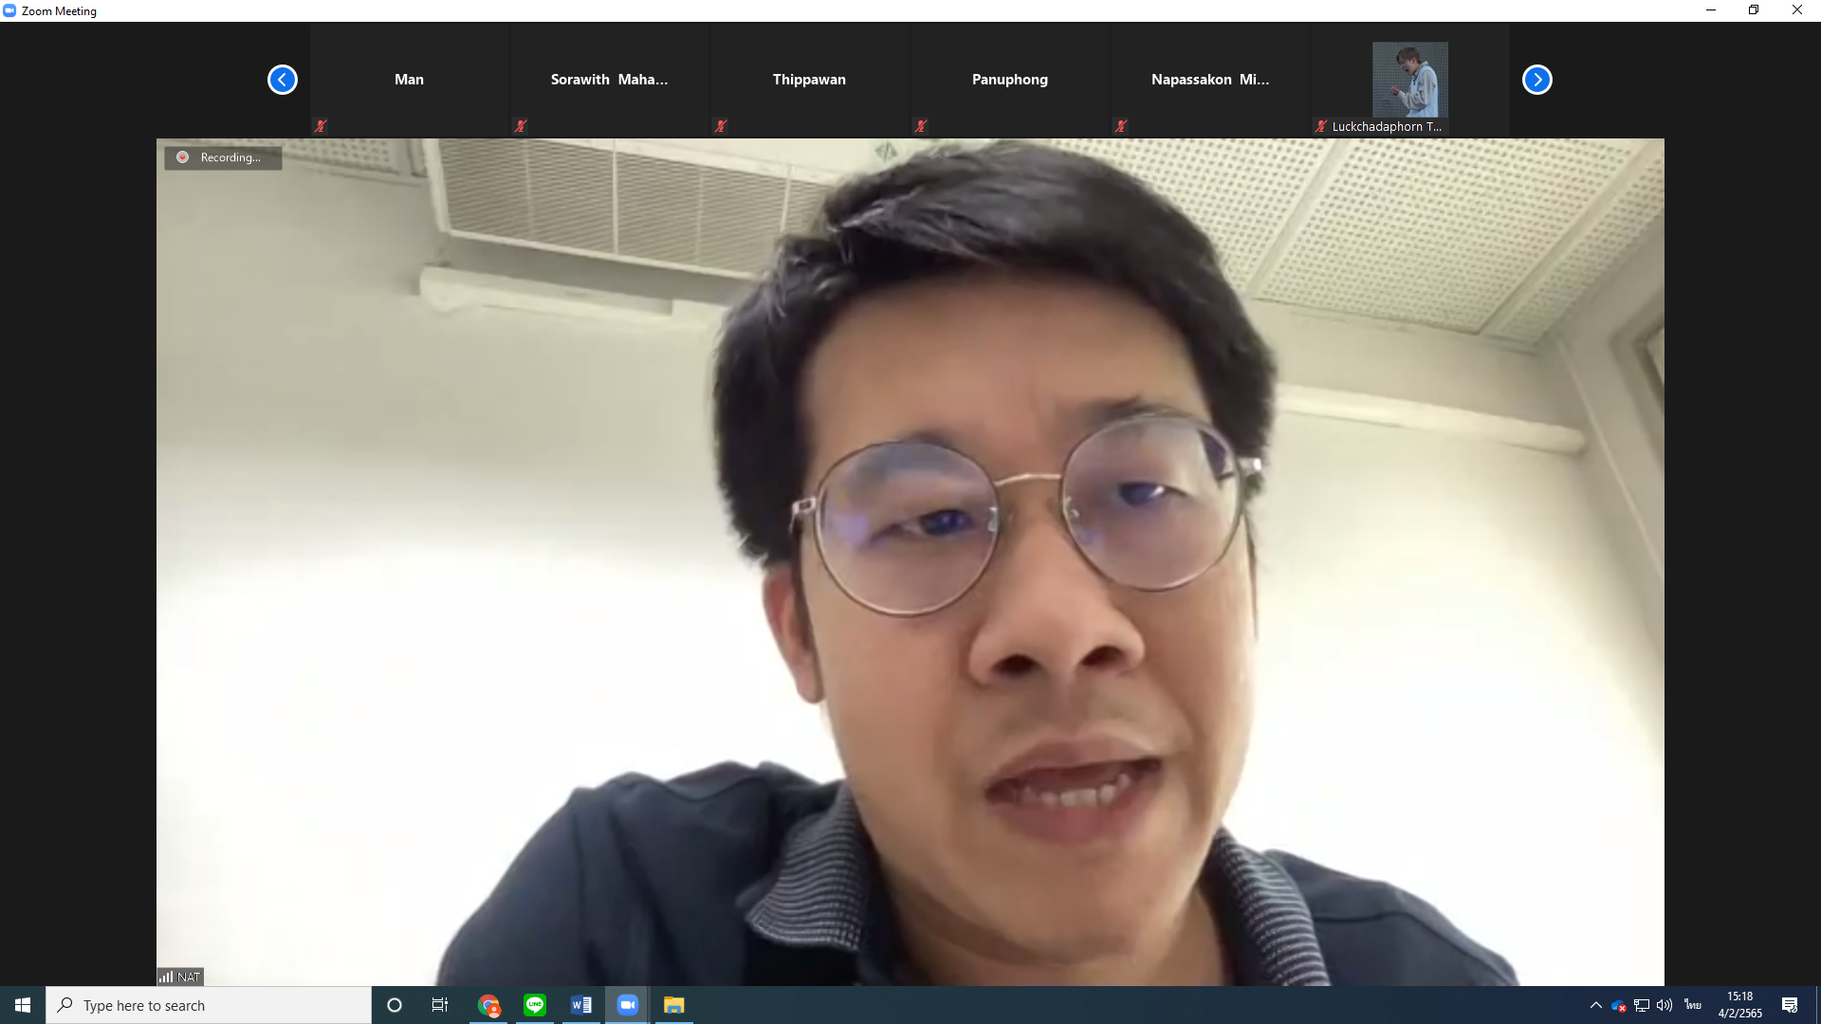Restore down the Zoom Meeting window

[x=1754, y=10]
